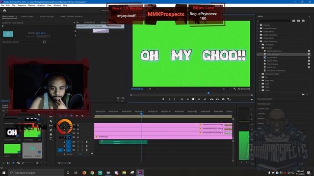The width and height of the screenshot is (314, 176).
Task: Toggle eye output of third video track
Action: pyautogui.click(x=78, y=133)
